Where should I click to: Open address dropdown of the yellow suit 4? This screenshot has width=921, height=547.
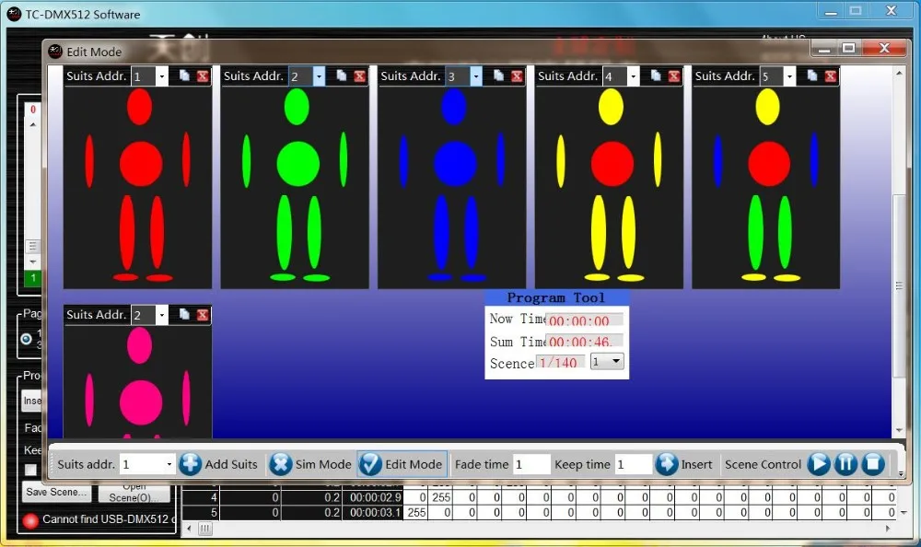(x=634, y=76)
